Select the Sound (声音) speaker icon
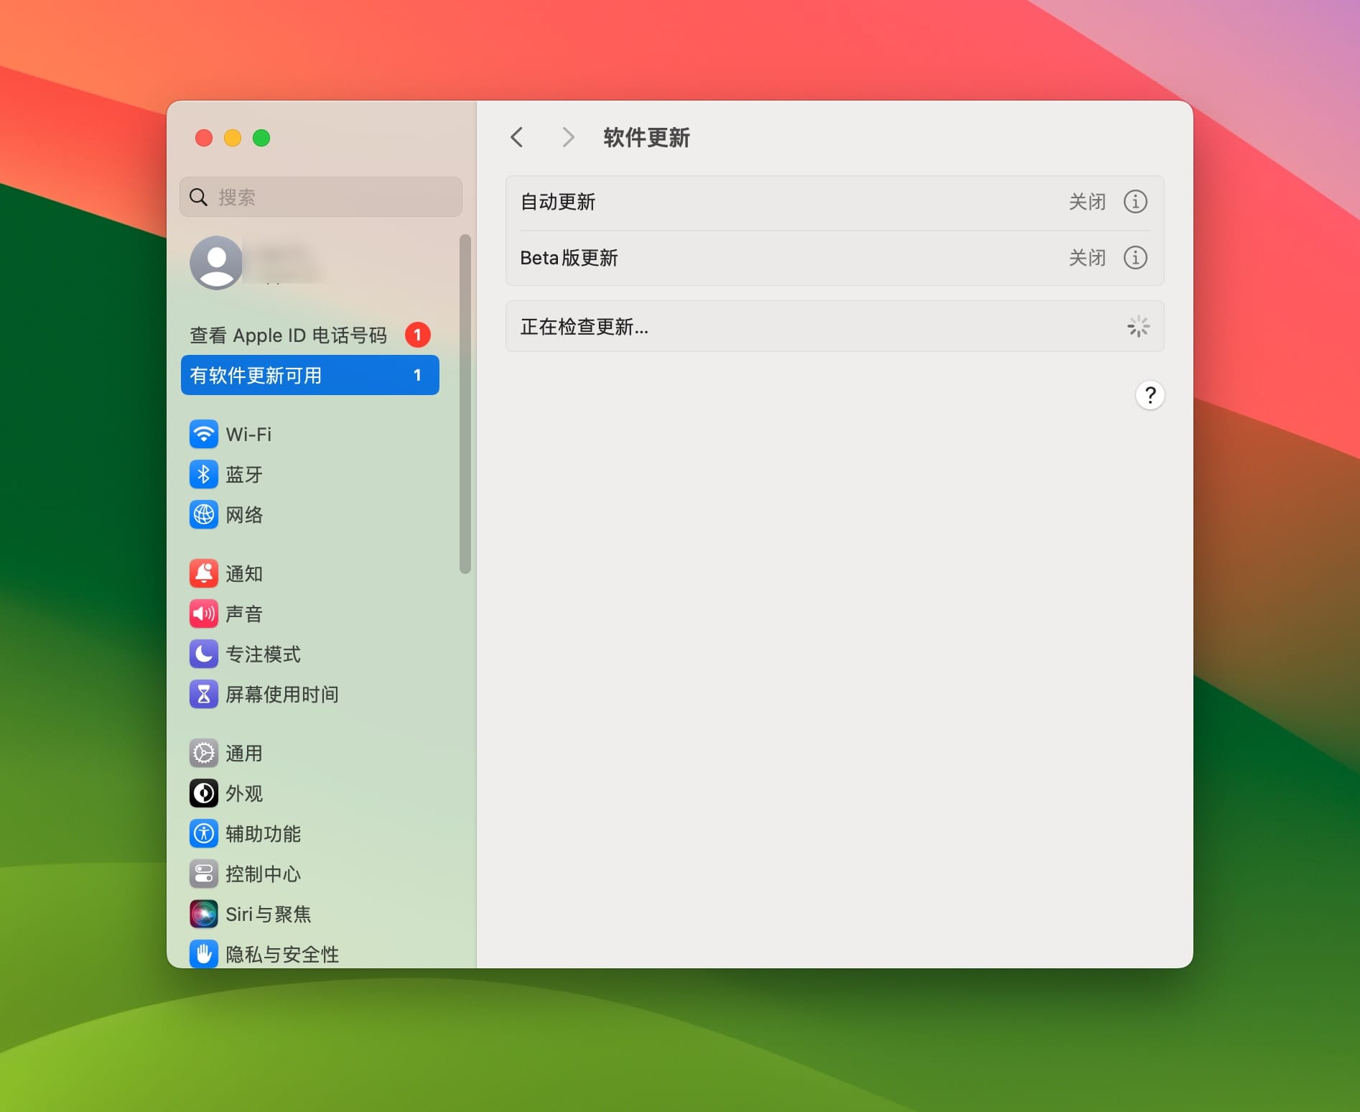This screenshot has height=1112, width=1360. [204, 613]
